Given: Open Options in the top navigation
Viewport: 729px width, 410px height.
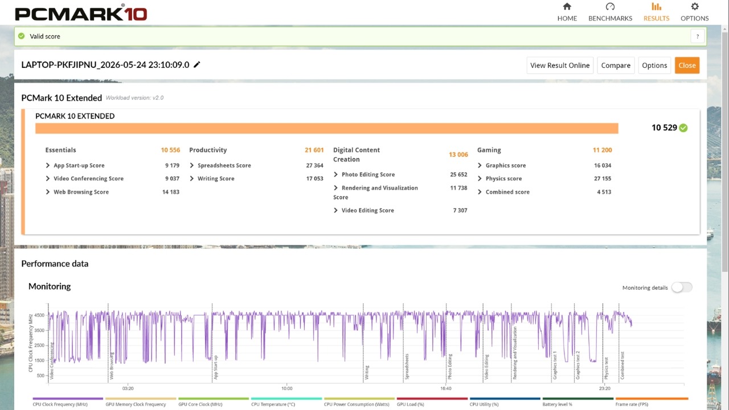Looking at the screenshot, I should [694, 12].
